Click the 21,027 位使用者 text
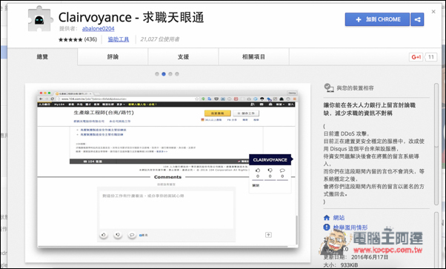The height and width of the screenshot is (269, 446). tap(160, 39)
